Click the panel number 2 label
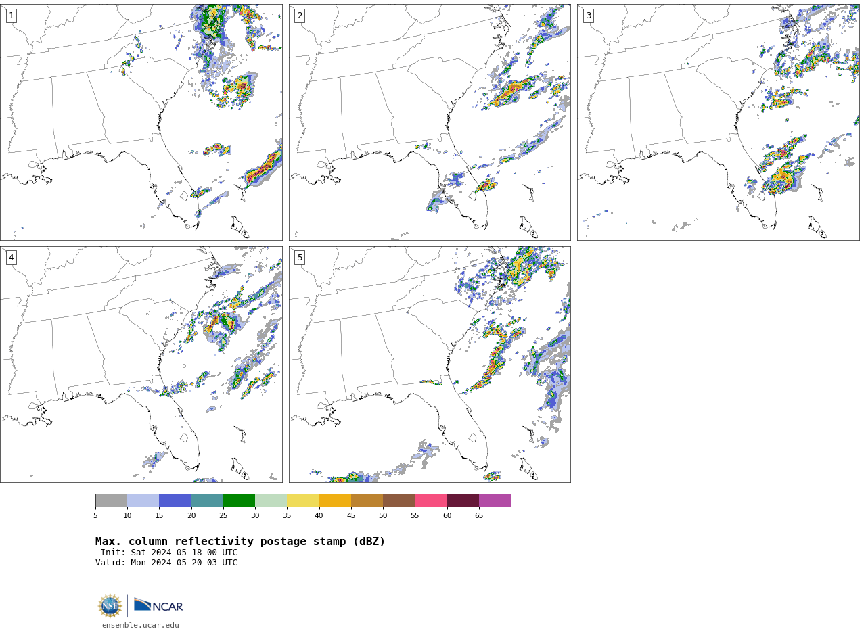This screenshot has height=633, width=866. click(x=300, y=16)
